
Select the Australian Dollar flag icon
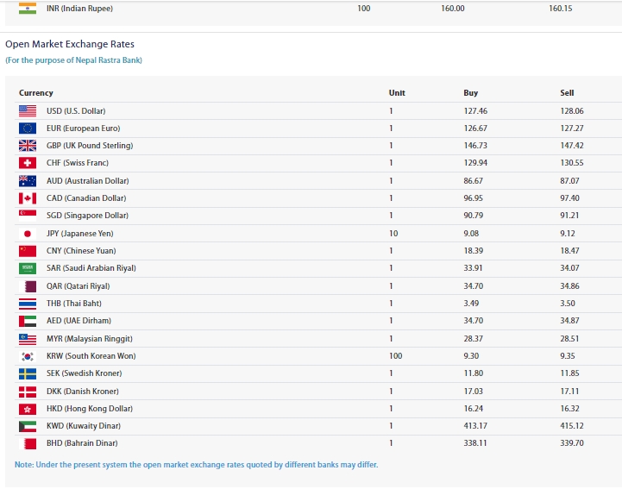pos(28,180)
